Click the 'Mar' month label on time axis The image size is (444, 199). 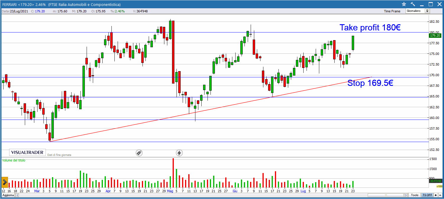[37, 191]
